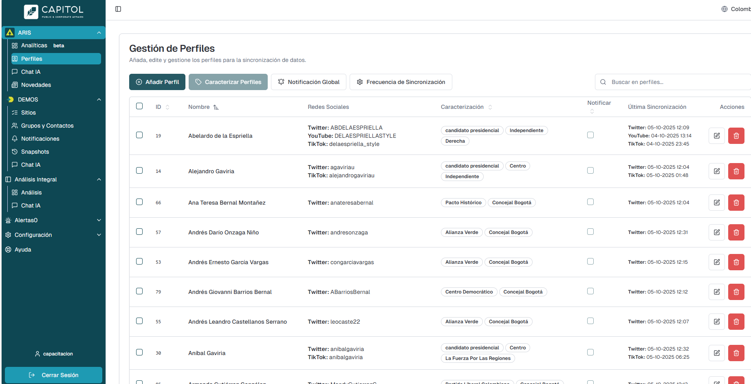Click the globe language icon
Image resolution: width=751 pixels, height=384 pixels.
(x=724, y=9)
